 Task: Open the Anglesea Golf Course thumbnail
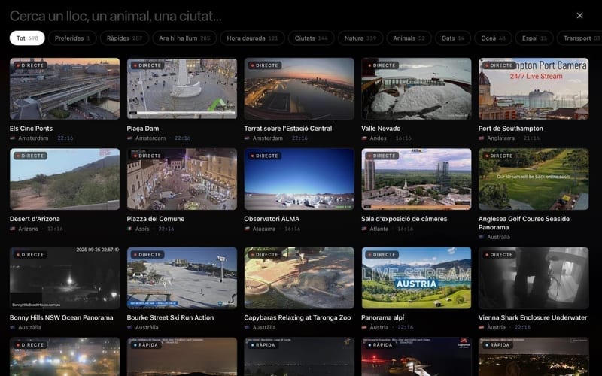click(534, 179)
